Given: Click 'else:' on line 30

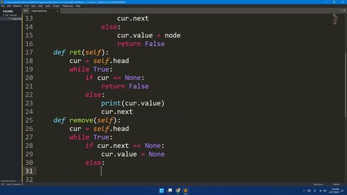Looking at the screenshot, I should [x=95, y=162].
